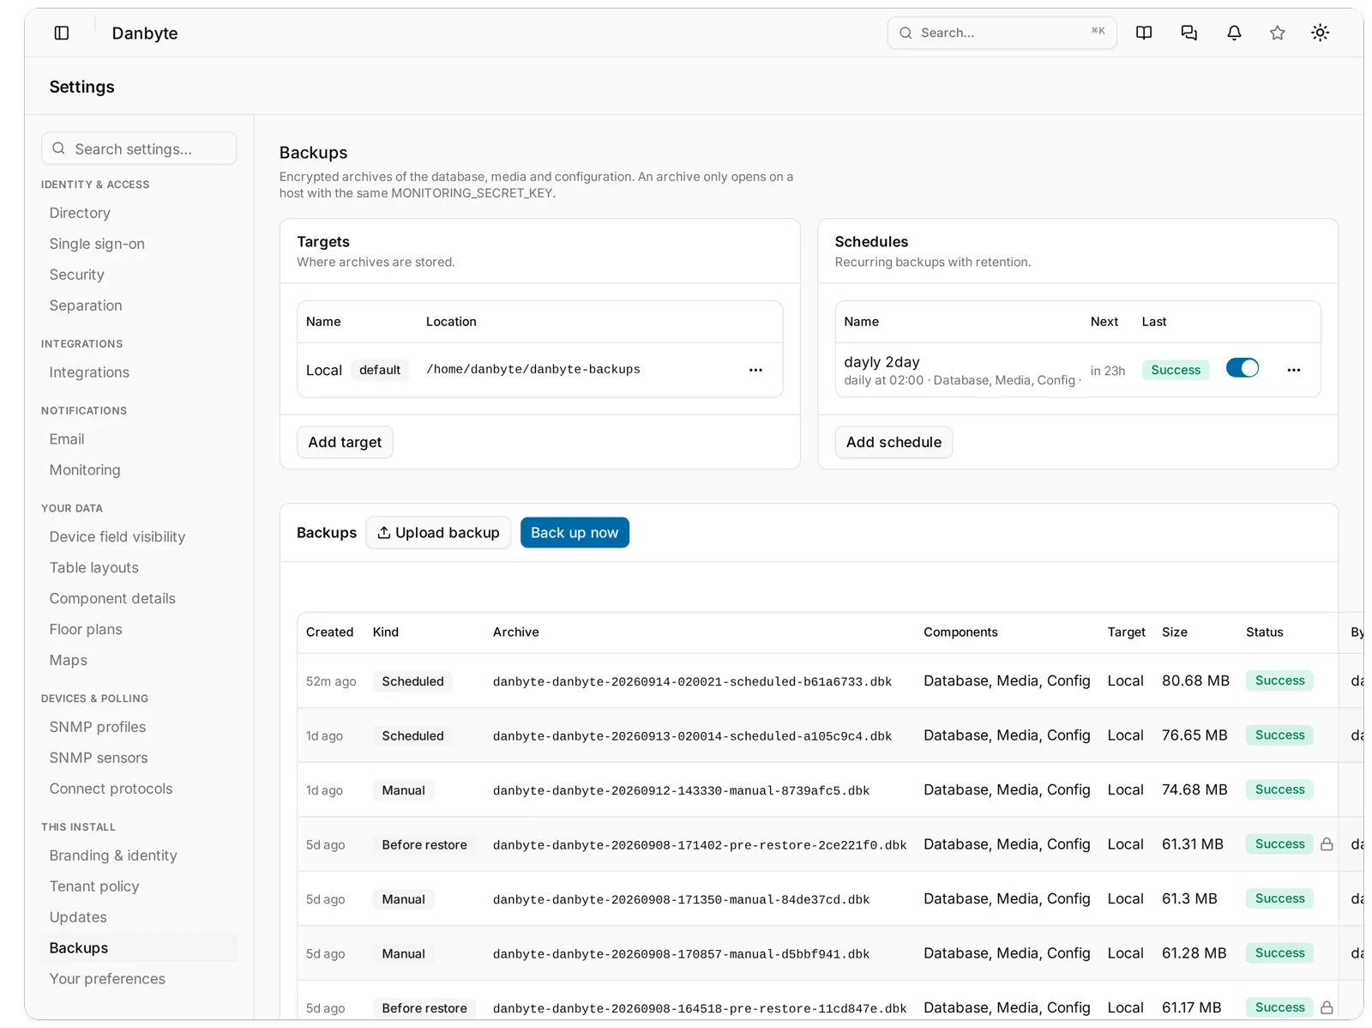
Task: Open Component details settings
Action: pos(112,599)
